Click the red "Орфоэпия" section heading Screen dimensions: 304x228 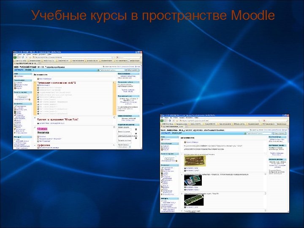pyautogui.click(x=43, y=145)
